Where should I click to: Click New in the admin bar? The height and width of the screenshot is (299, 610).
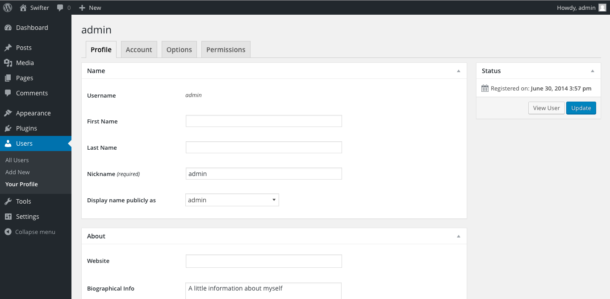pyautogui.click(x=95, y=8)
